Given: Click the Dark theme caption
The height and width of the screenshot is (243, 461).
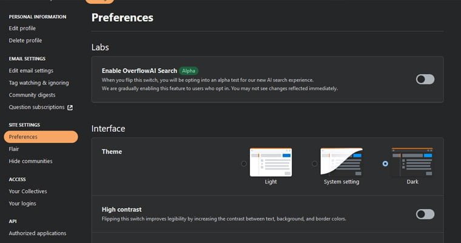Looking at the screenshot, I should pyautogui.click(x=412, y=182).
